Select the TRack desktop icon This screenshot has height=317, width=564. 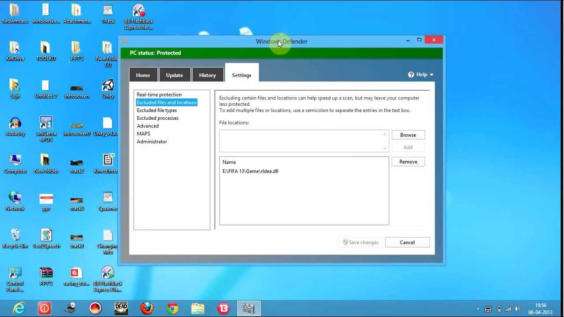(108, 14)
